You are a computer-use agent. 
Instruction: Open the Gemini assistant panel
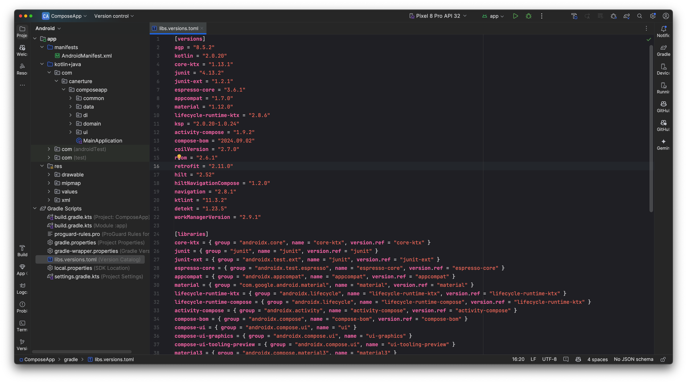(x=663, y=144)
